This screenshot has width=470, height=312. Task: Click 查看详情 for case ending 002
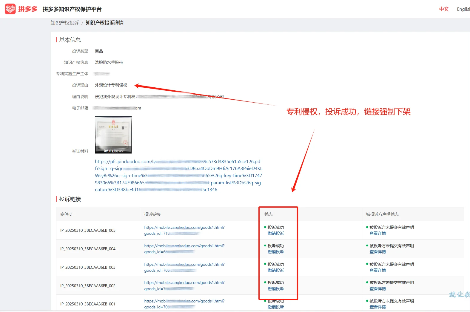coord(377,289)
